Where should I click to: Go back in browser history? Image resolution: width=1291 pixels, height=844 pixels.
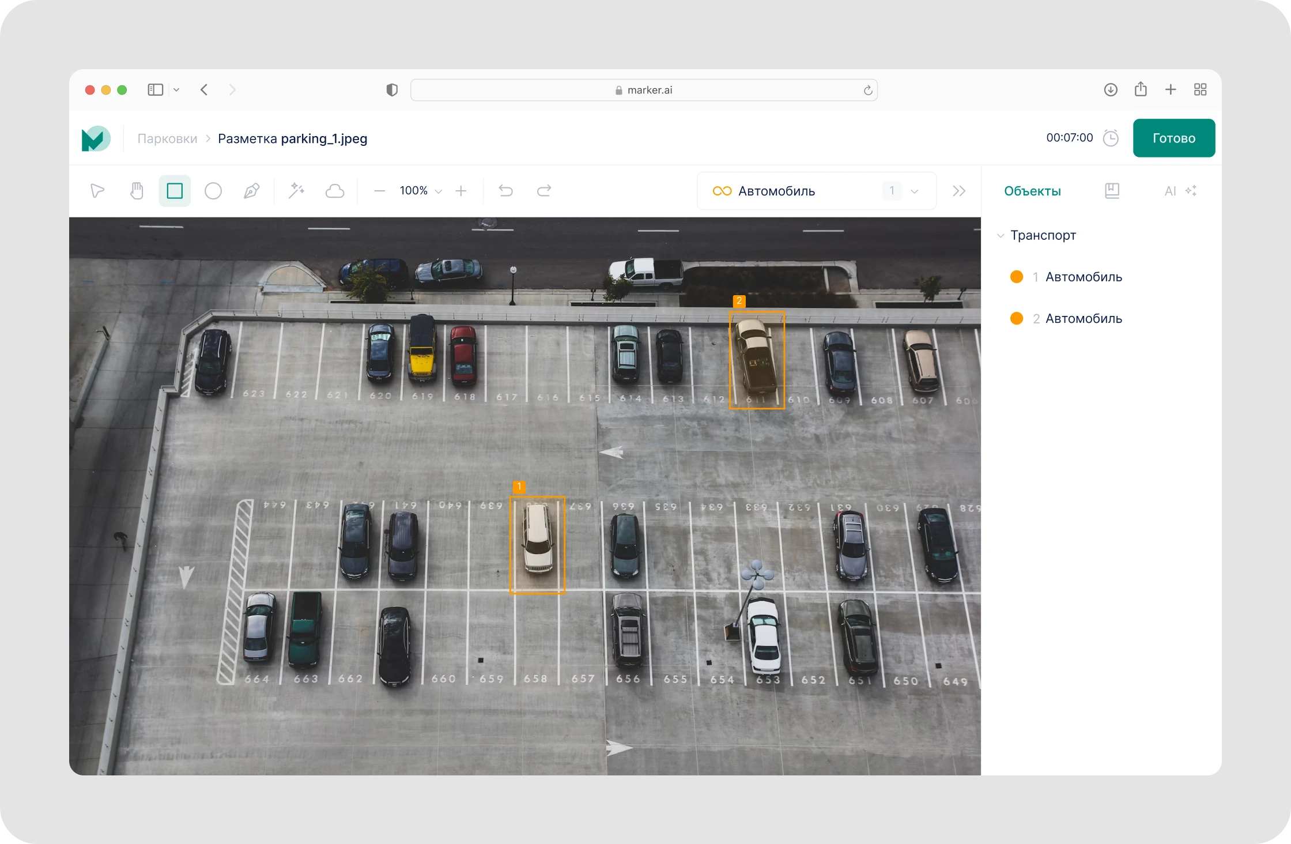click(204, 90)
